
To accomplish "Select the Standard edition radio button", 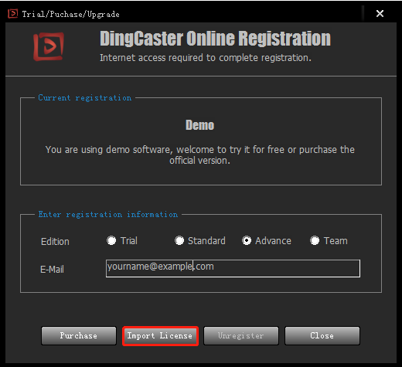I will 179,240.
